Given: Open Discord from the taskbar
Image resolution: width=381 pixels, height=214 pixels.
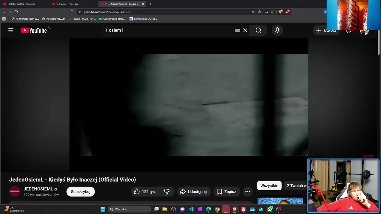Looking at the screenshot, I should click(x=182, y=209).
